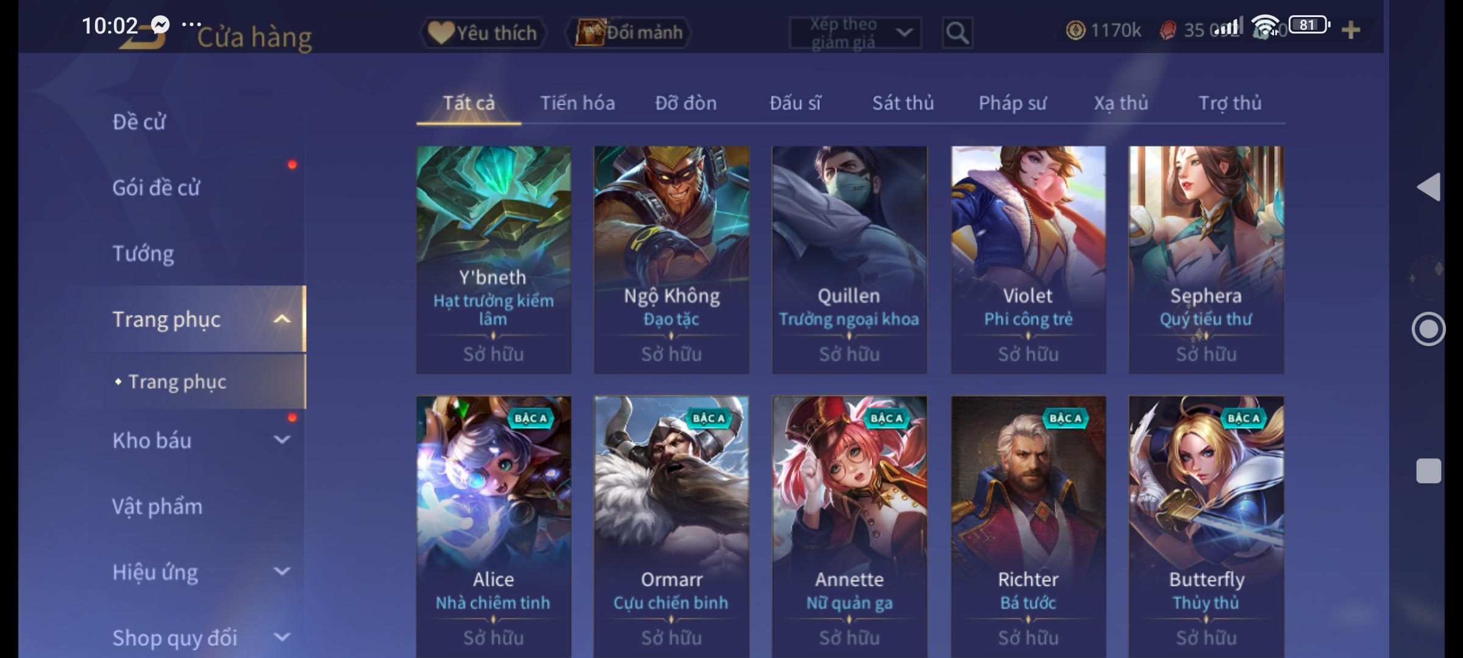Open the Xếp theo giảm giá dropdown

(855, 33)
